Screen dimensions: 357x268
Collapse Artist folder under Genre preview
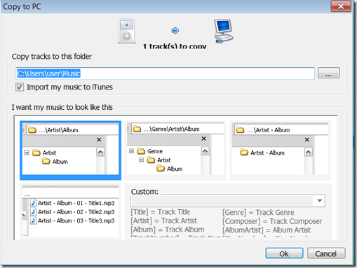(x=141, y=160)
